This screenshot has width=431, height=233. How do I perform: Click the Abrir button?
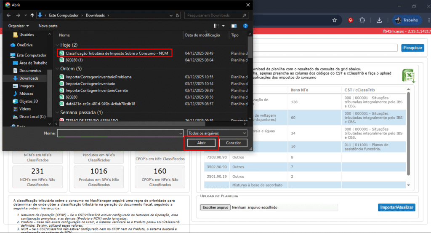201,143
